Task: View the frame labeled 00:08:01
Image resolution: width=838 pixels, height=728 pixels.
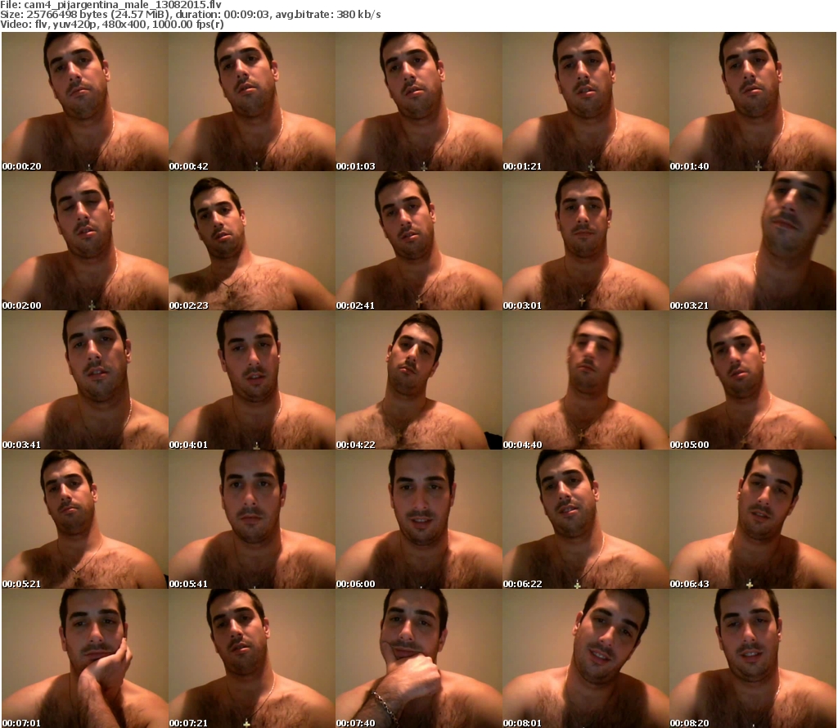Action: click(586, 658)
